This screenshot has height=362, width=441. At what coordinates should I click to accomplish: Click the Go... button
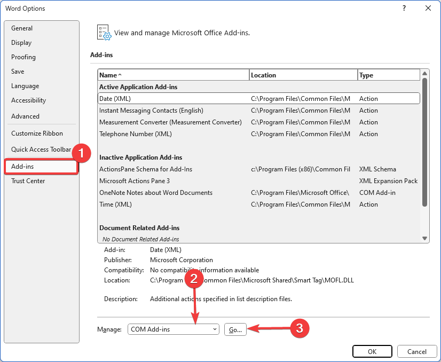[x=235, y=329]
